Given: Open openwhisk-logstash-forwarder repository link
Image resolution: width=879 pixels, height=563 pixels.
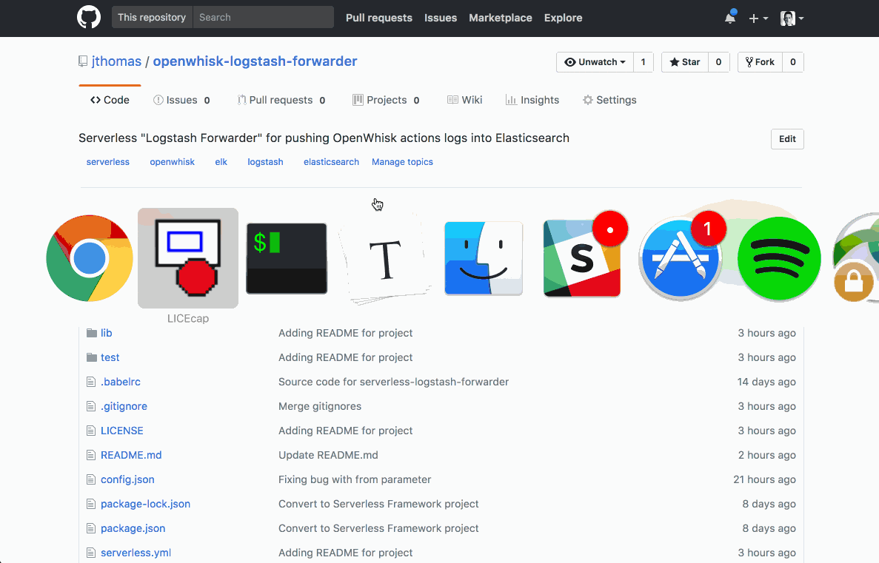Looking at the screenshot, I should pyautogui.click(x=255, y=61).
